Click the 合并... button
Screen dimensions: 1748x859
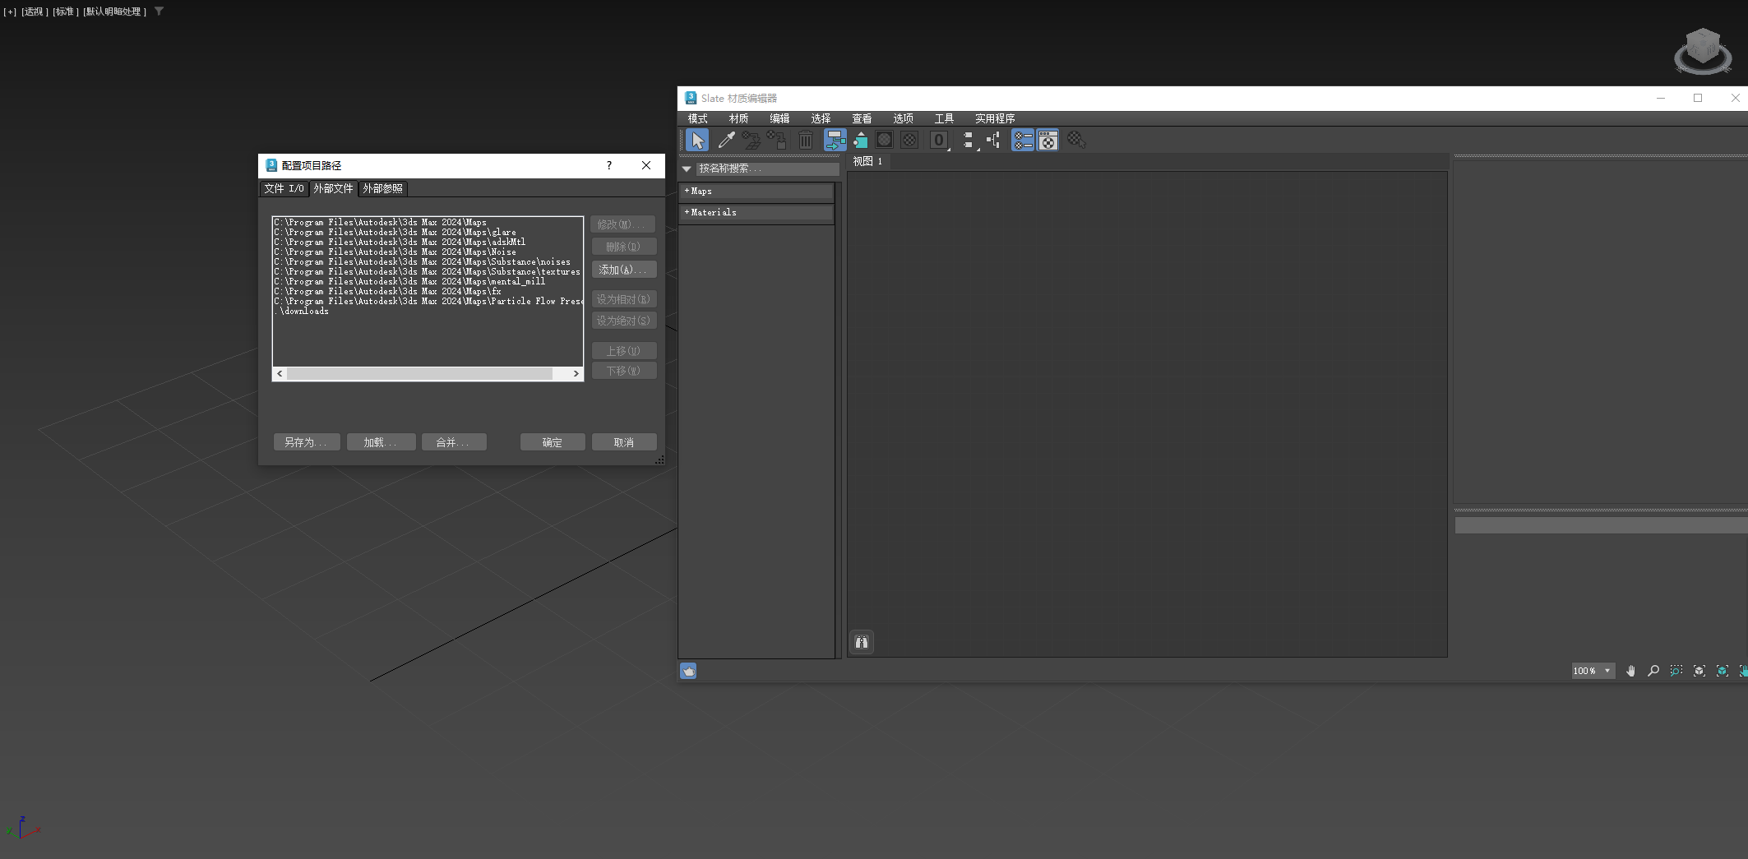click(x=453, y=442)
